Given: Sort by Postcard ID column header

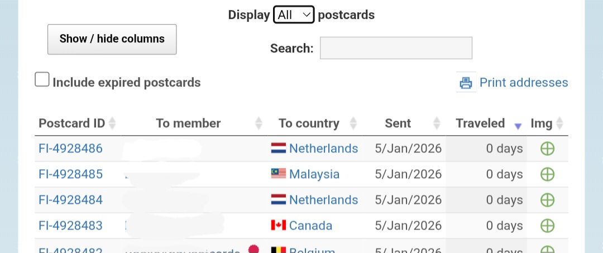Looking at the screenshot, I should pyautogui.click(x=72, y=123).
